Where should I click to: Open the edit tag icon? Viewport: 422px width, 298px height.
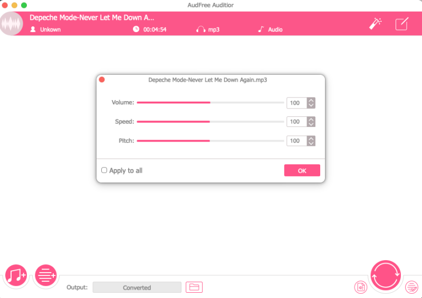click(x=402, y=24)
